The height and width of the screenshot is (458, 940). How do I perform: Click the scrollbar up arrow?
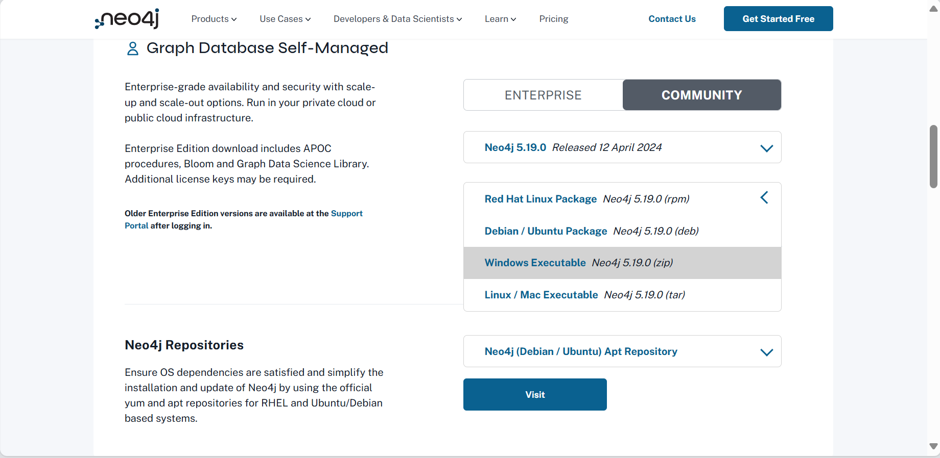(933, 9)
